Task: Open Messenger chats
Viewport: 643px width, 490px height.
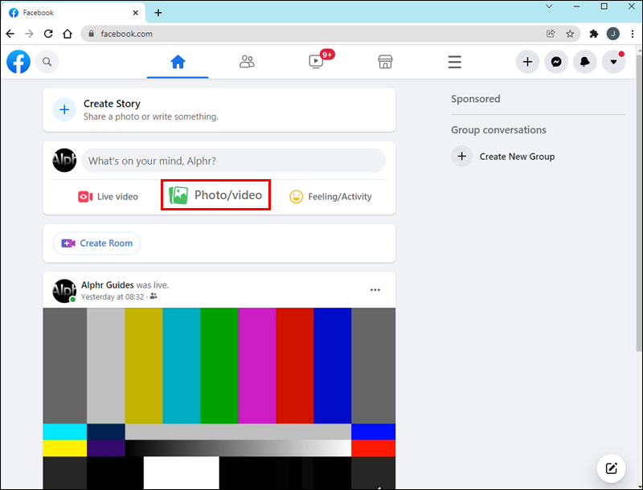Action: point(556,62)
